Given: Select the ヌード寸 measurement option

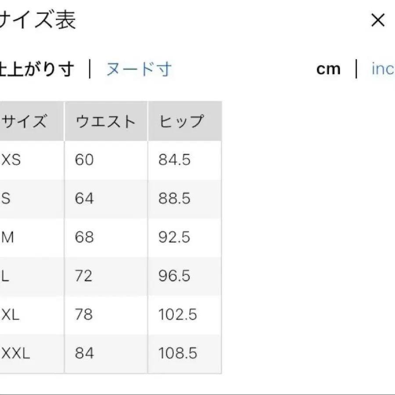Looking at the screenshot, I should 138,69.
